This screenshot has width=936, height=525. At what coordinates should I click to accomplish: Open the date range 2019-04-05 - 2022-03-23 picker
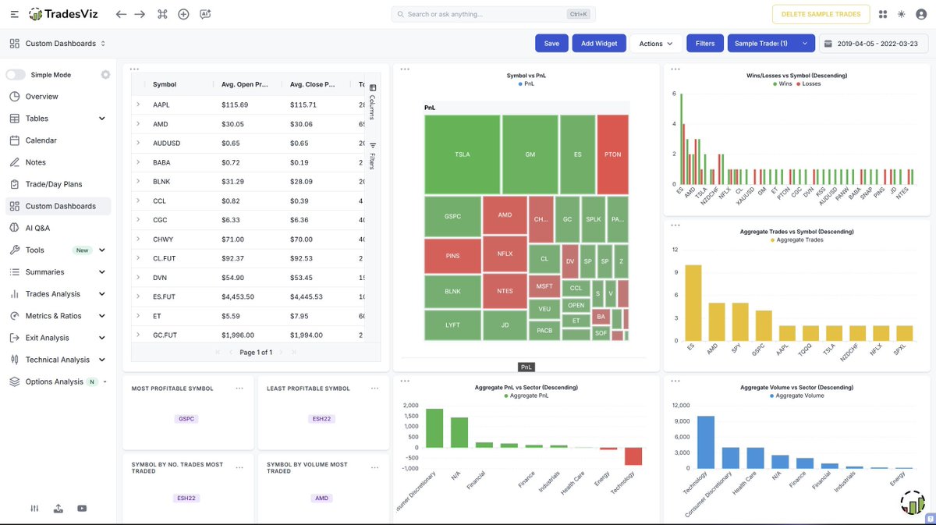tap(874, 44)
